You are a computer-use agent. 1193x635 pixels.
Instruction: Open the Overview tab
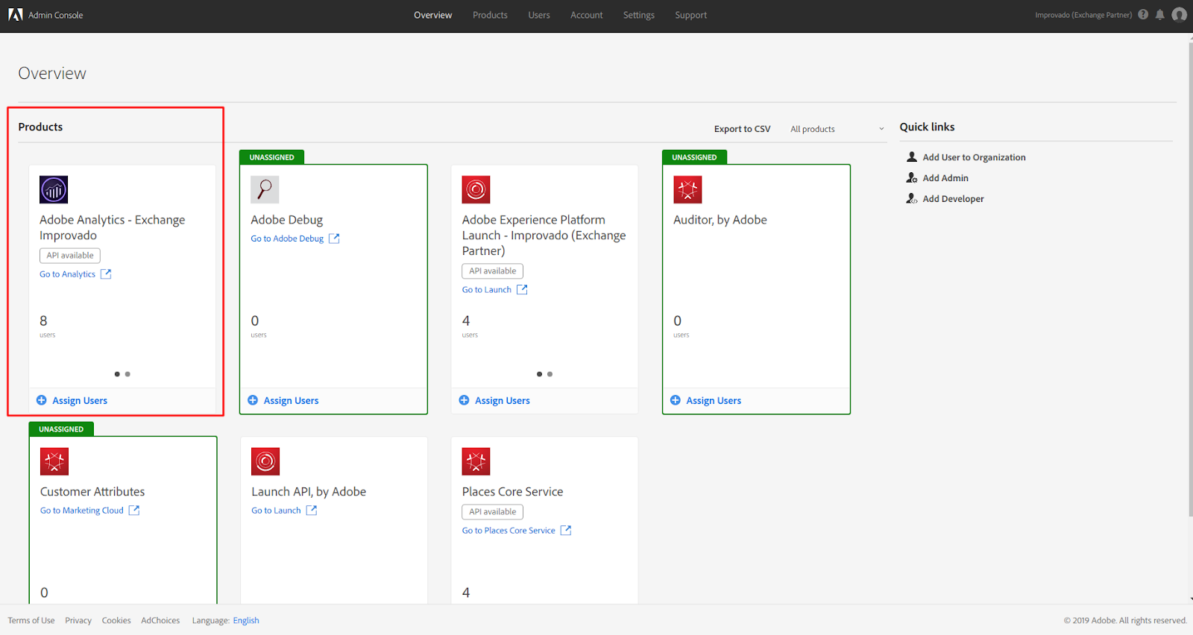point(433,15)
